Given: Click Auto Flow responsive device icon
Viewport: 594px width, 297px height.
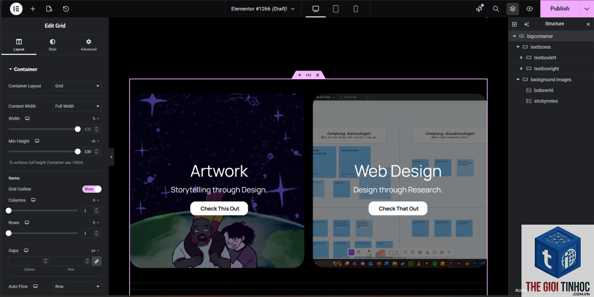Looking at the screenshot, I should (35, 287).
